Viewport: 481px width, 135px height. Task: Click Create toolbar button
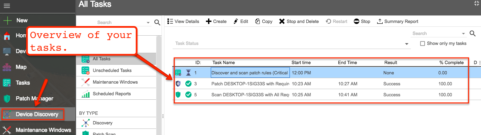[x=216, y=21]
